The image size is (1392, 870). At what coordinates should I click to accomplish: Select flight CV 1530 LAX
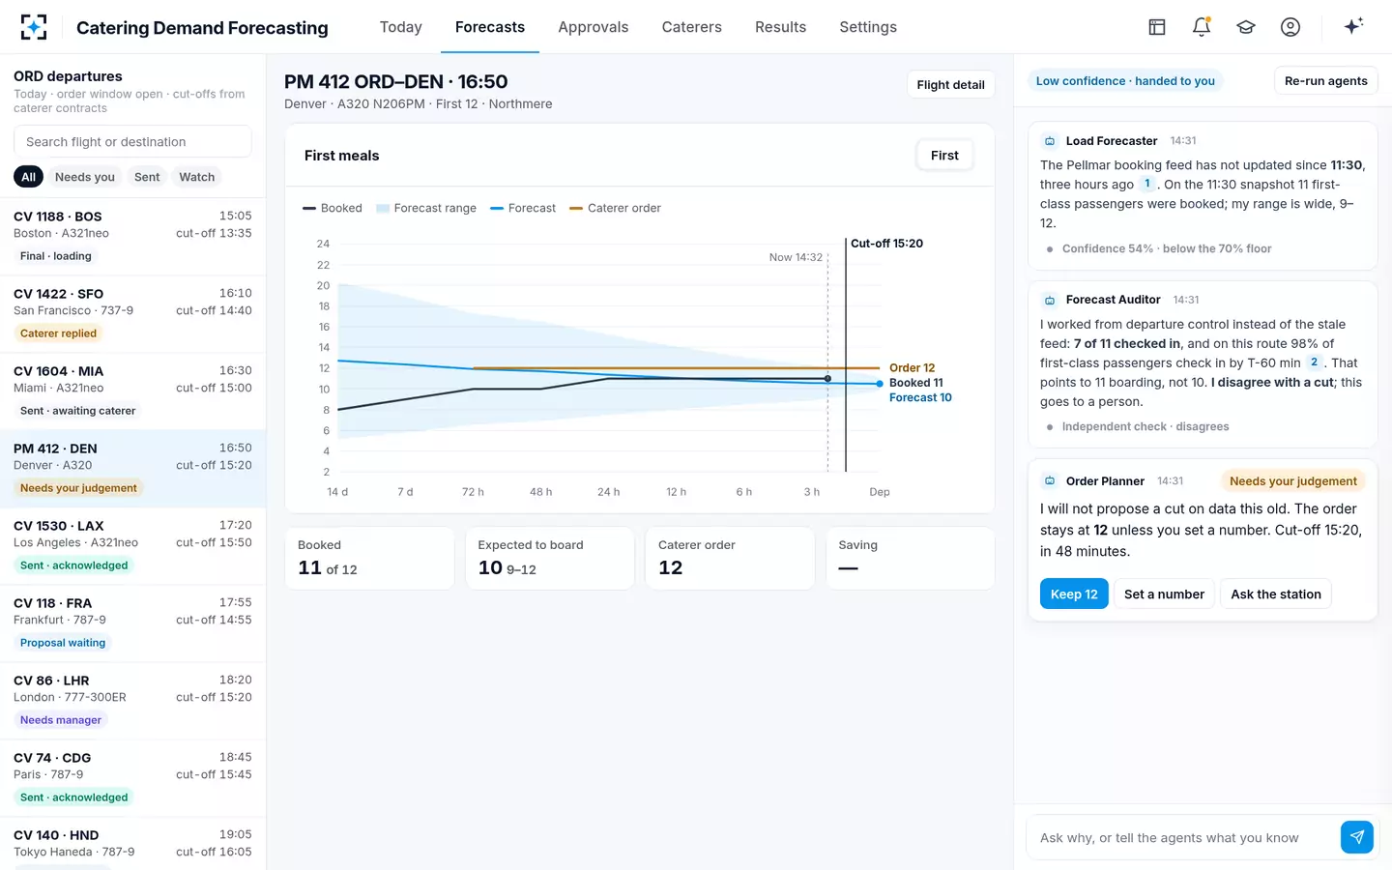click(132, 546)
